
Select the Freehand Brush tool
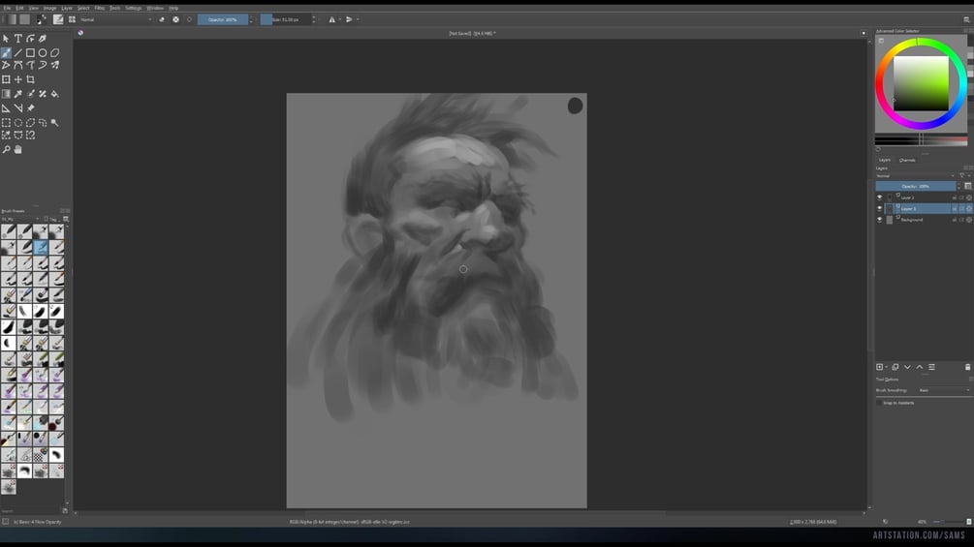pyautogui.click(x=6, y=52)
